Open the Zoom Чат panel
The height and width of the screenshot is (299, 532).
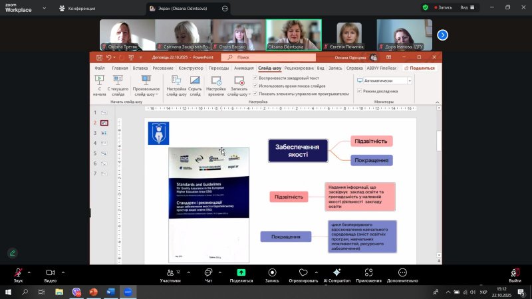(x=208, y=272)
